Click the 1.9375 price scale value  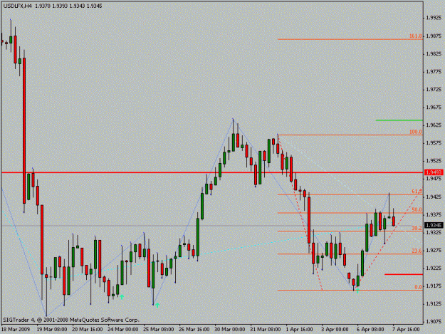click(434, 214)
